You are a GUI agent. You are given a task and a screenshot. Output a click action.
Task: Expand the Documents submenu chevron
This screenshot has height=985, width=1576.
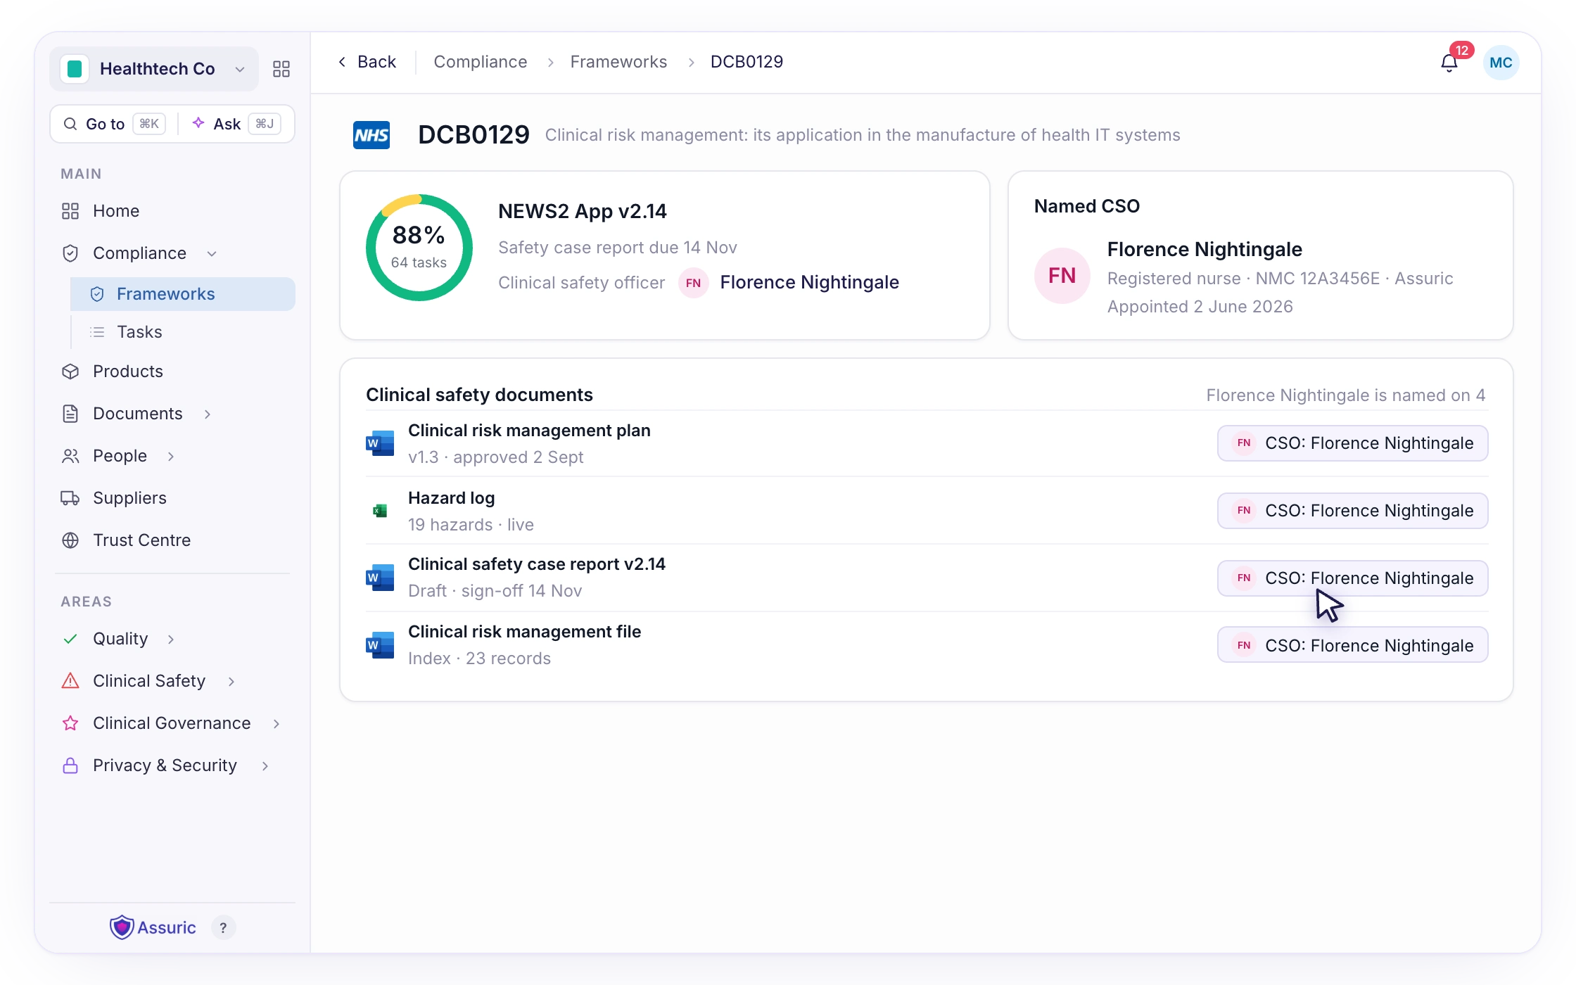click(208, 414)
